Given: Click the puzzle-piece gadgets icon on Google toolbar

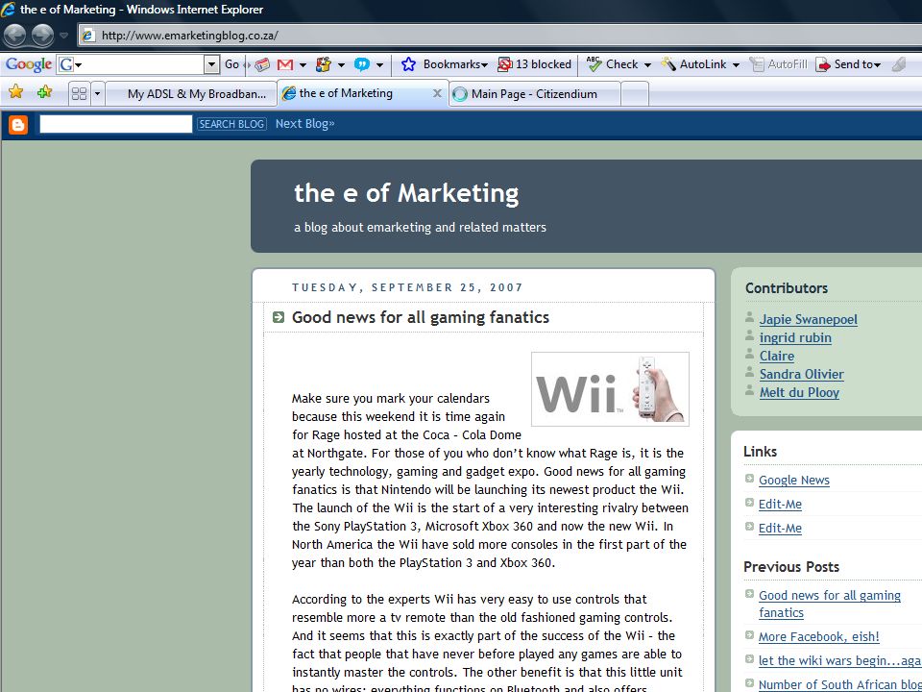Looking at the screenshot, I should click(x=323, y=64).
